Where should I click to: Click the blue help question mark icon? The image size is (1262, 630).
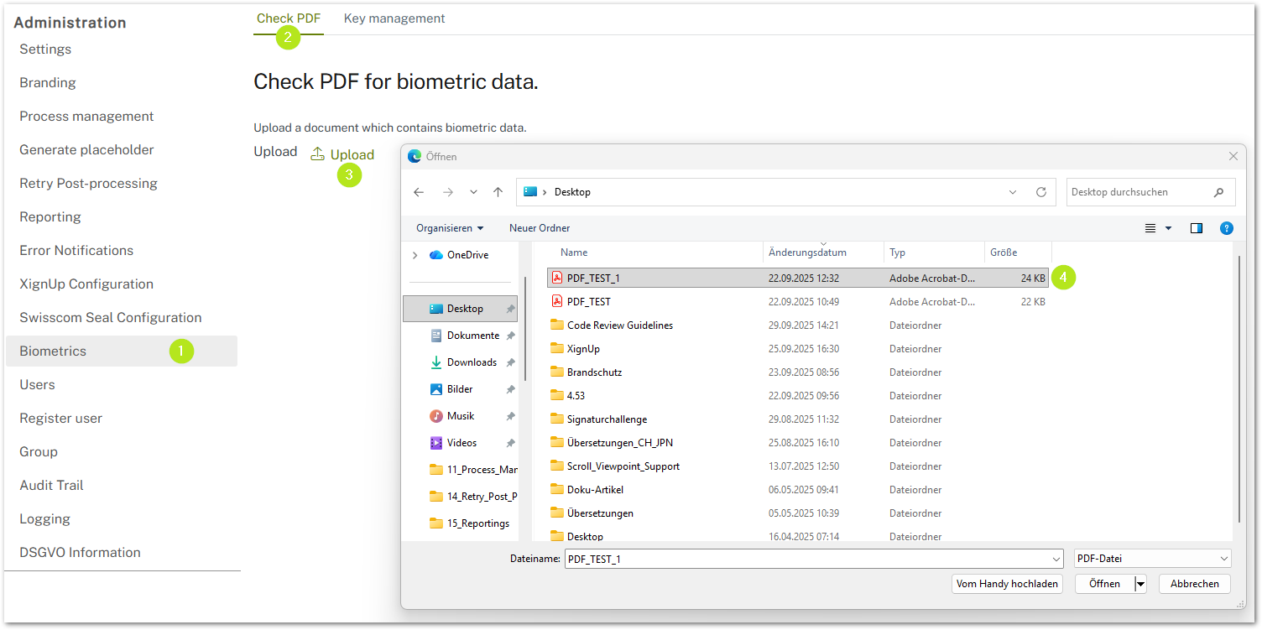[x=1226, y=228]
